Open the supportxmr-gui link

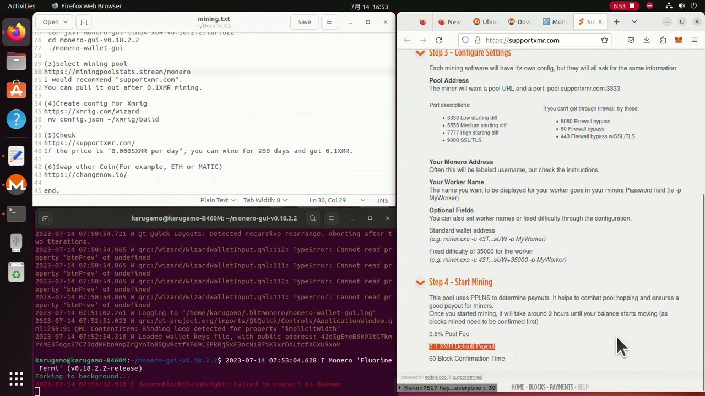[x=467, y=377]
